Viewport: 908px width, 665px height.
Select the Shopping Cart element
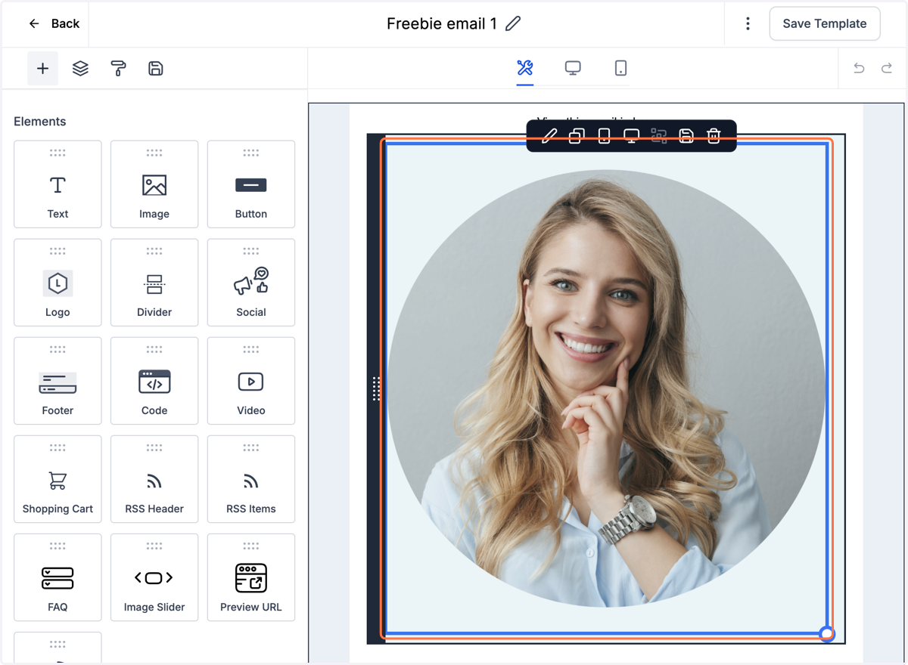[x=58, y=479]
